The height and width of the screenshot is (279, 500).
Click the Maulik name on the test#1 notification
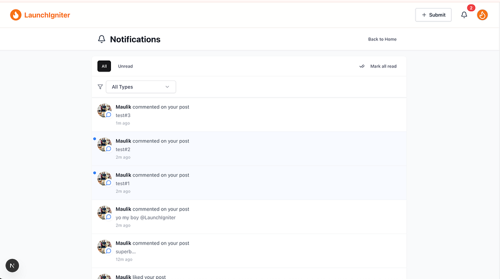click(123, 175)
